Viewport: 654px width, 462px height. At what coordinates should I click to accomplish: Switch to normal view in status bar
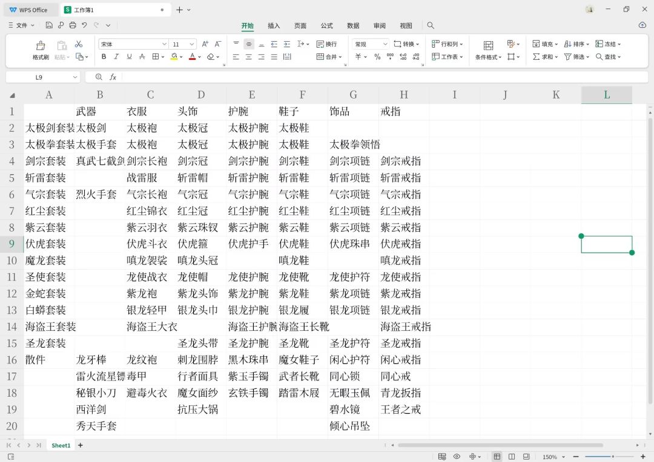[x=497, y=457]
